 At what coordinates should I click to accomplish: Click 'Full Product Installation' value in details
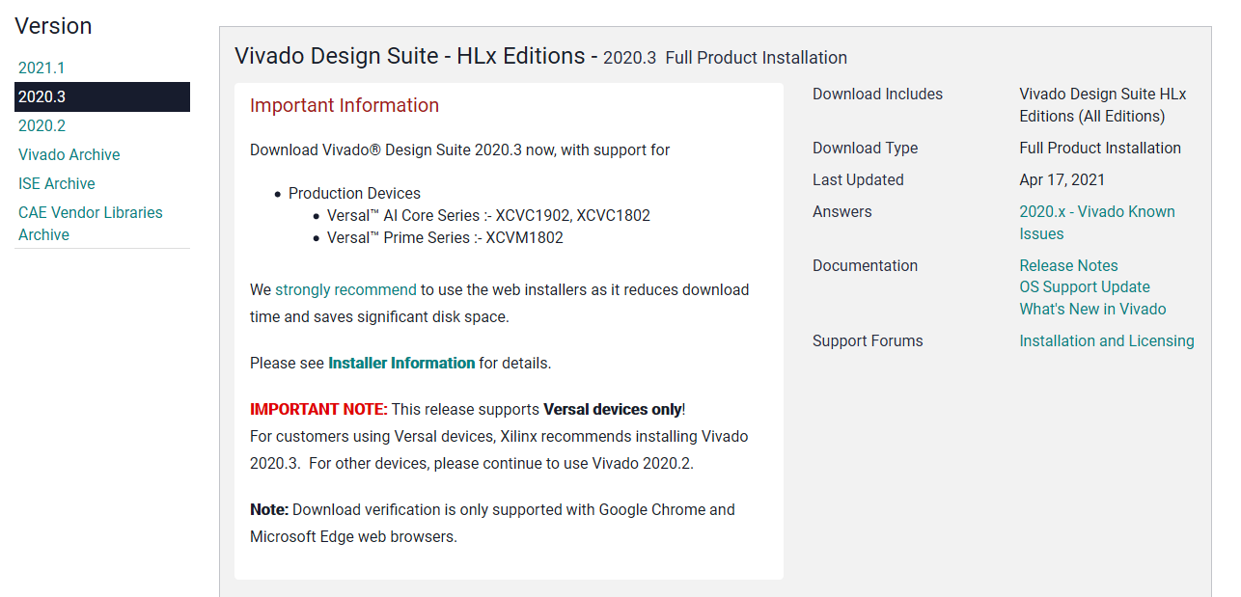pos(1100,148)
